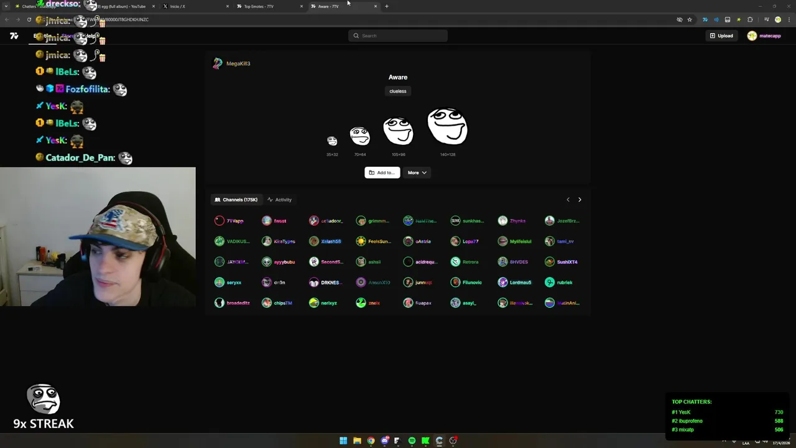796x448 pixels.
Task: Open File Explorer from taskbar
Action: (357, 441)
